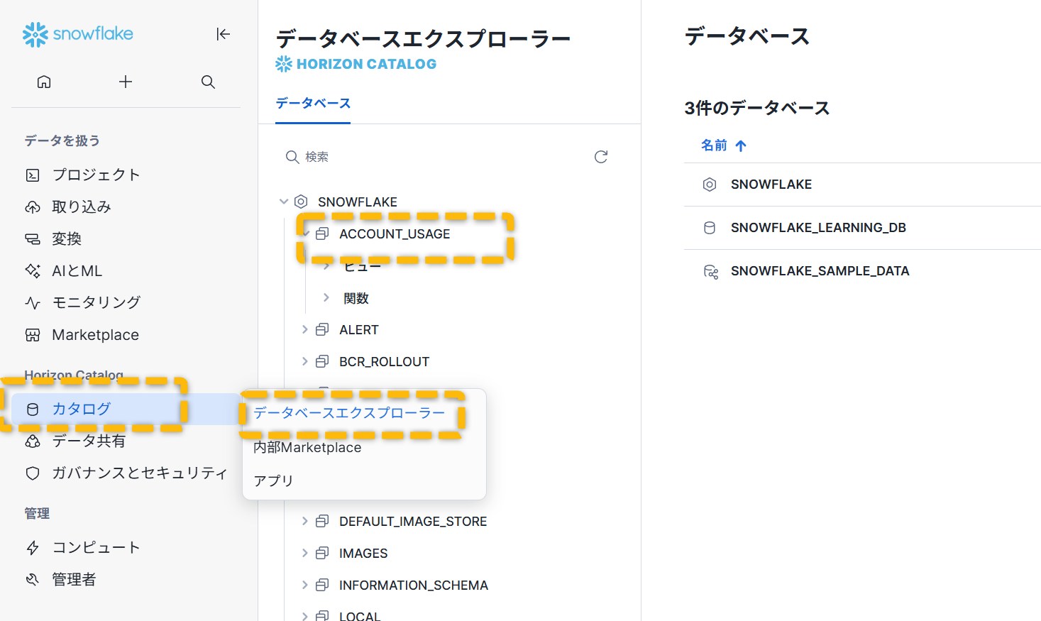Sort databases by 名前 column

[x=722, y=145]
